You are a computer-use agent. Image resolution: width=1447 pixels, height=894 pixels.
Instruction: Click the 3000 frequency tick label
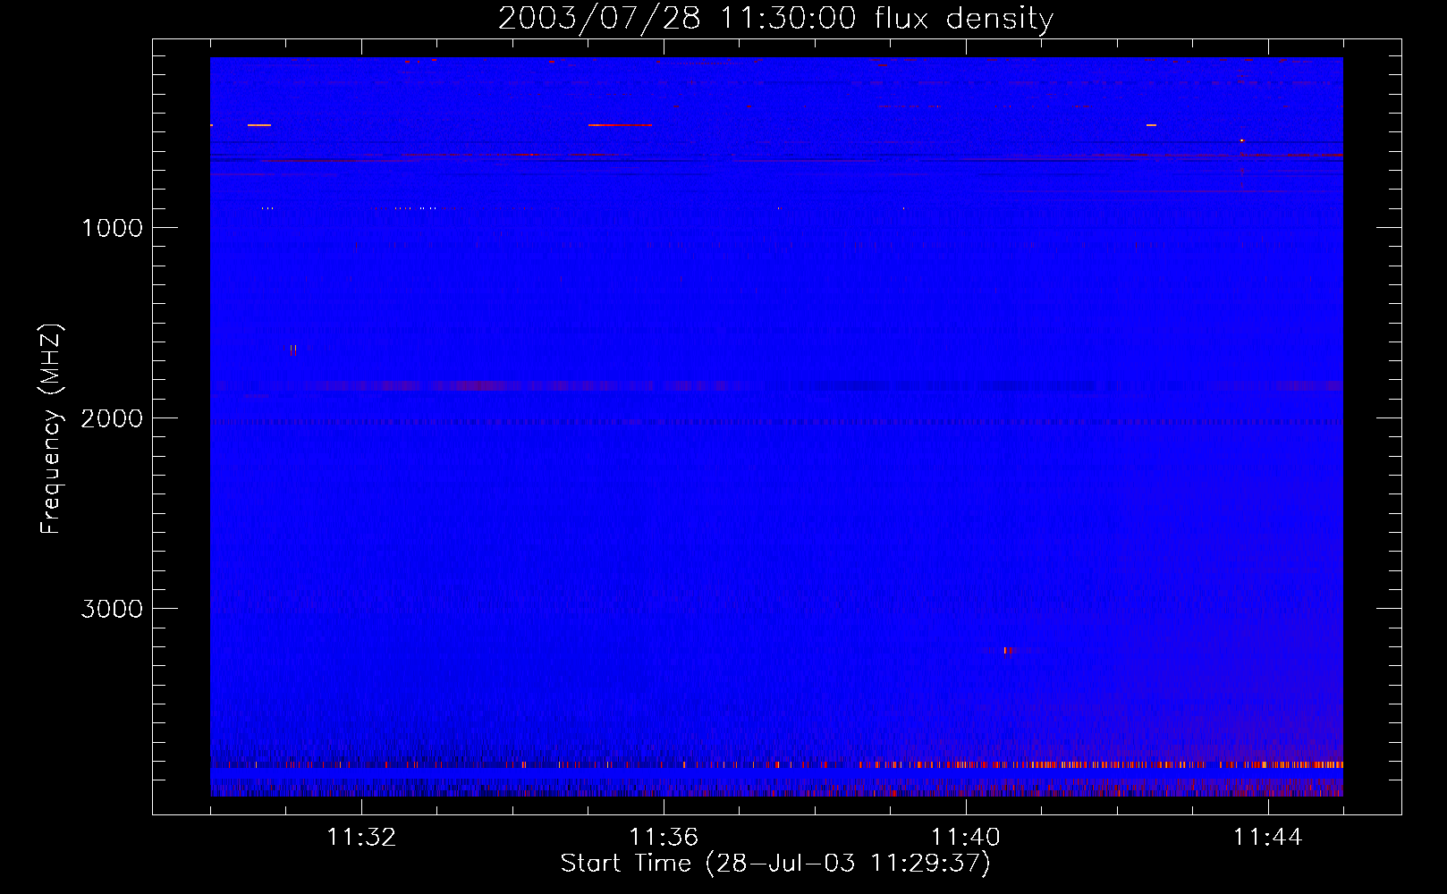112,609
